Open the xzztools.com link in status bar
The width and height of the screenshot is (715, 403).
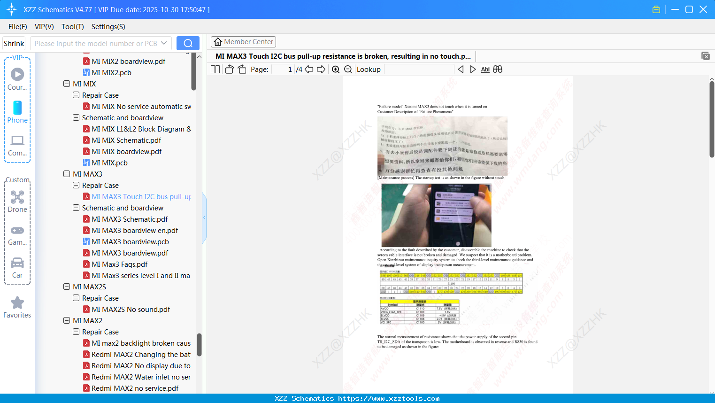pyautogui.click(x=389, y=398)
